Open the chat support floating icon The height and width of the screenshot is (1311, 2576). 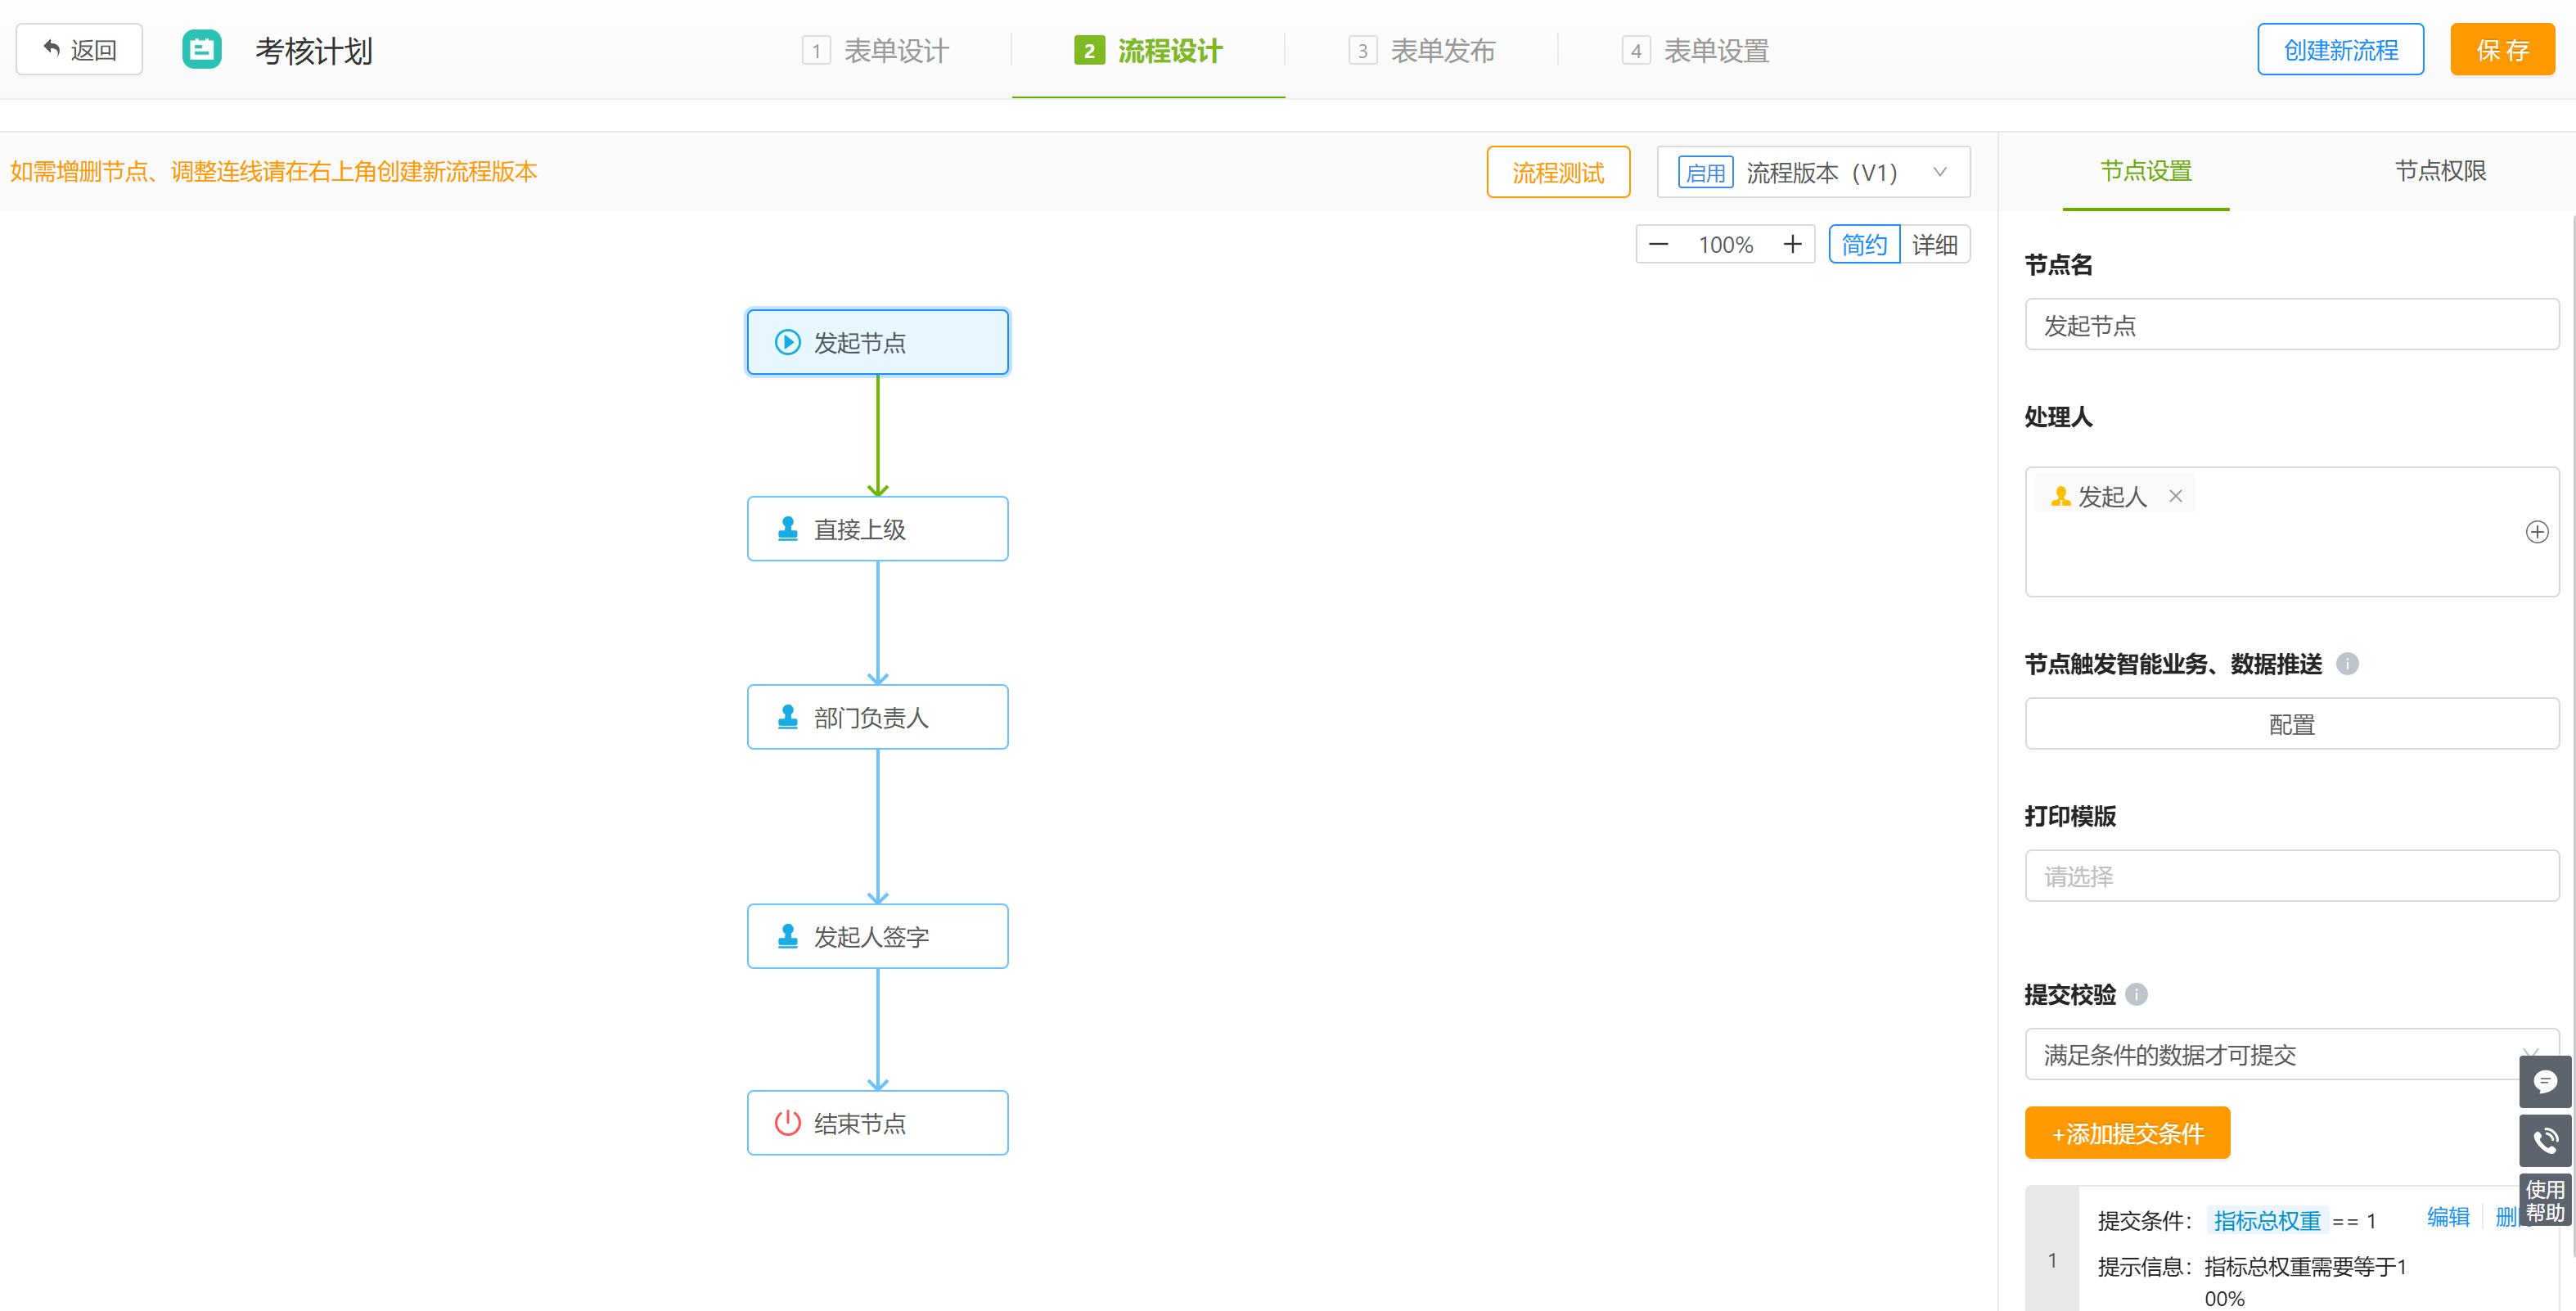pos(2544,1081)
